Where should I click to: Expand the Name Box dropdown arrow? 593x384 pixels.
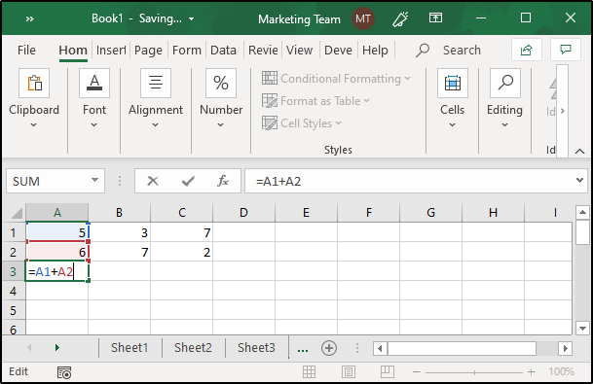94,181
